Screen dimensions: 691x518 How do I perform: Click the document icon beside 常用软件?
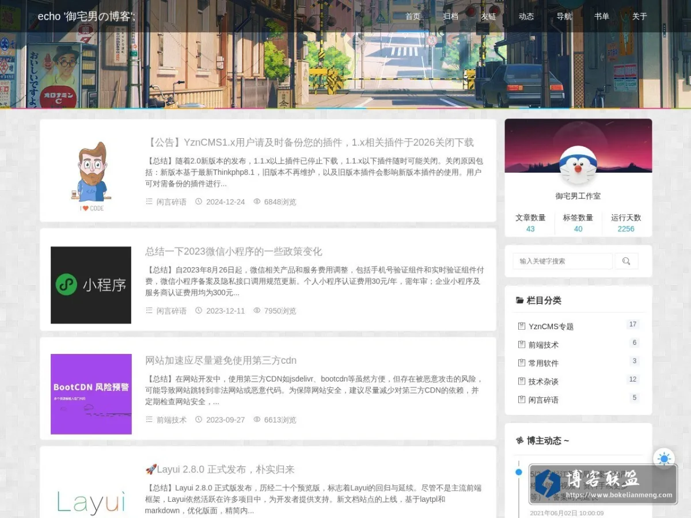pyautogui.click(x=522, y=363)
